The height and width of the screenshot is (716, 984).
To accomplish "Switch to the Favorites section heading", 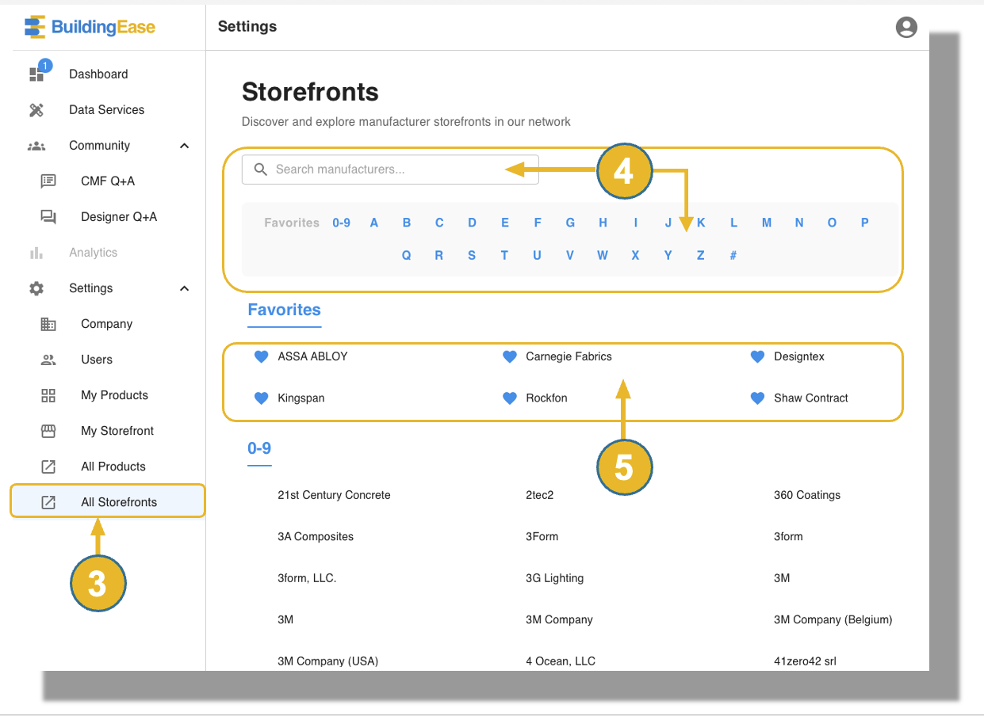I will [x=284, y=310].
